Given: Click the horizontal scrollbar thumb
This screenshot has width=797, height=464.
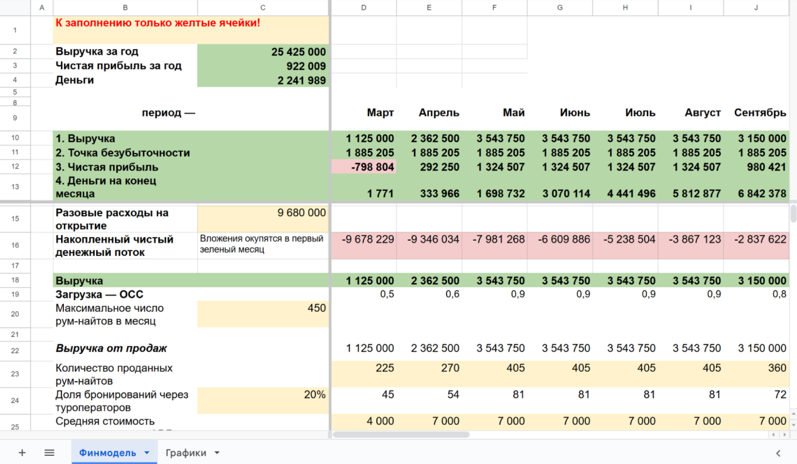Looking at the screenshot, I should (401, 435).
